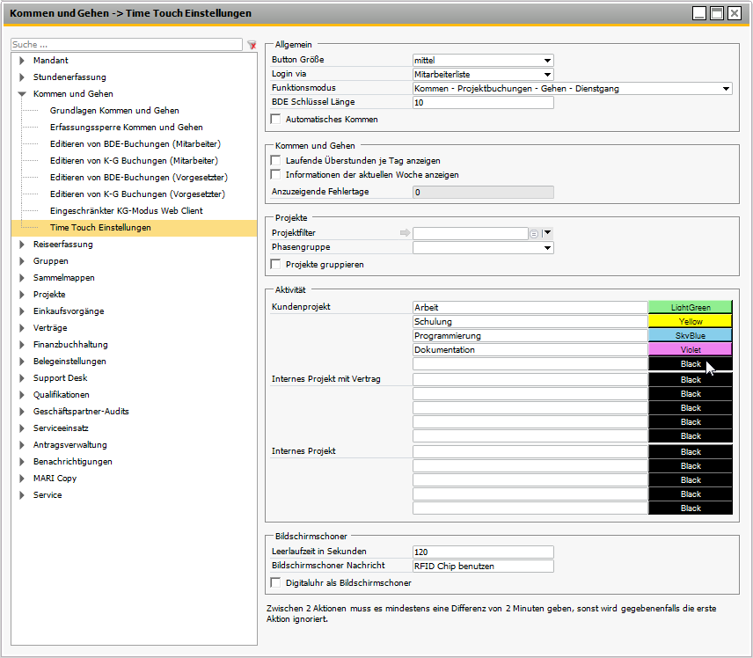Click the LightGreen color swatch for Arbeit
This screenshot has width=753, height=658.
pos(690,308)
